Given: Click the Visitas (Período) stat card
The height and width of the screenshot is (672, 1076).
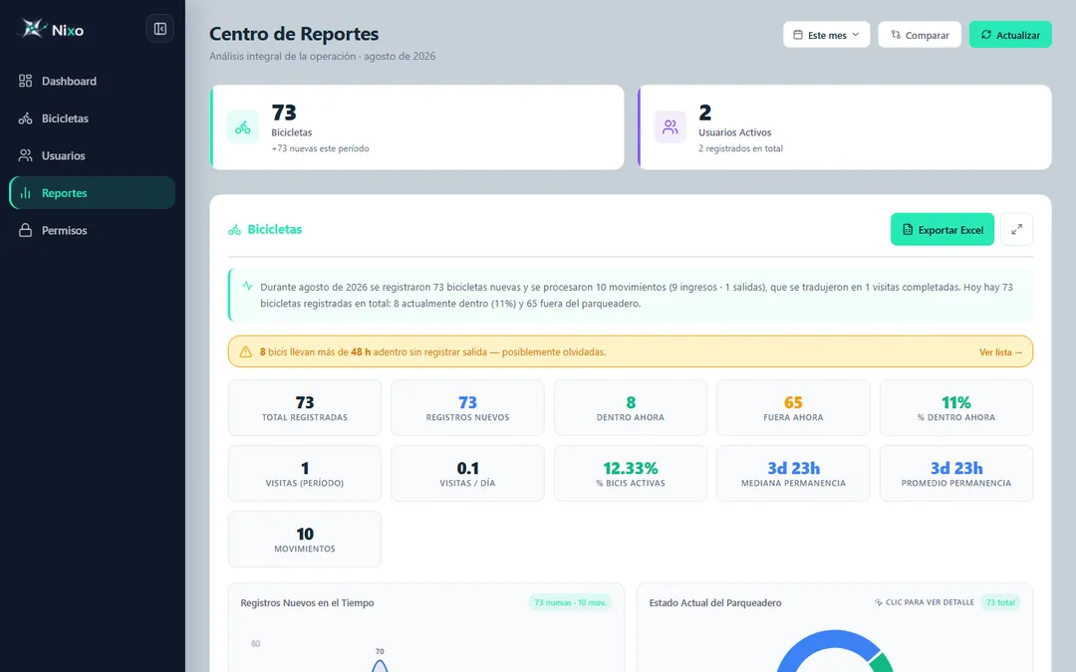Looking at the screenshot, I should point(305,474).
